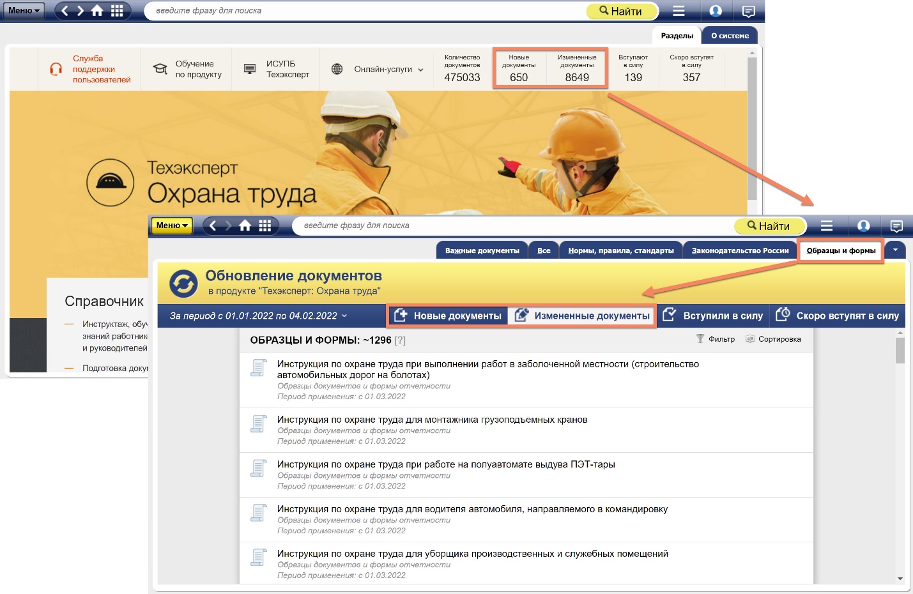Click the headset user support service icon
913x594 pixels.
(56, 69)
